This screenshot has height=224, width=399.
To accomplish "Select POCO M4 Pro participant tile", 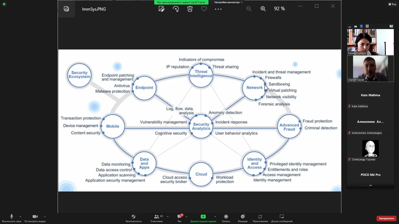I will click(x=370, y=175).
